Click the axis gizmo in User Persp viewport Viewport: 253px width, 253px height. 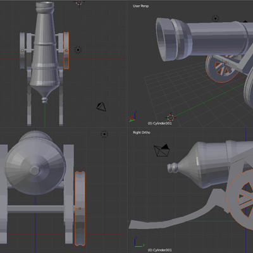coord(133,116)
